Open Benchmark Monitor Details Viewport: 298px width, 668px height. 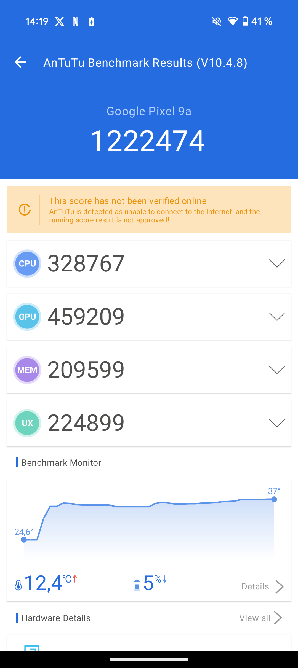click(262, 586)
